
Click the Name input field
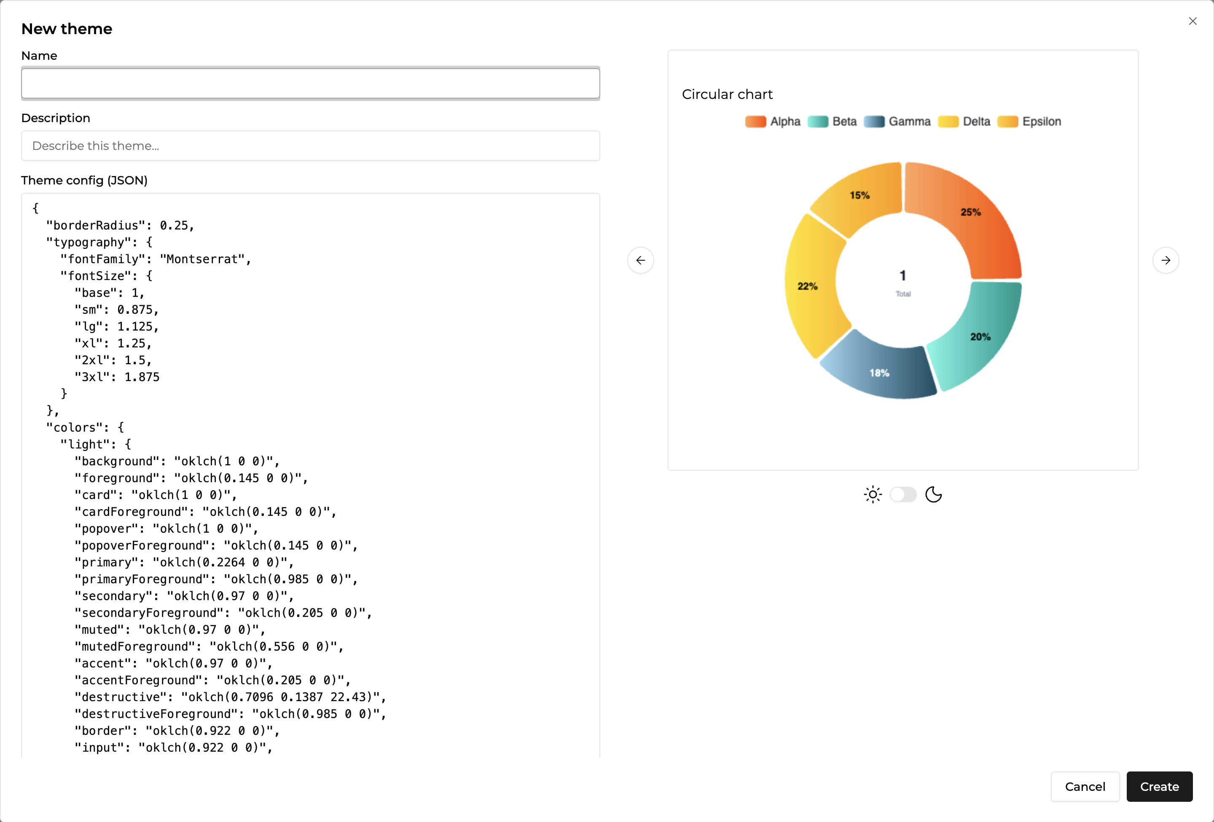tap(310, 83)
